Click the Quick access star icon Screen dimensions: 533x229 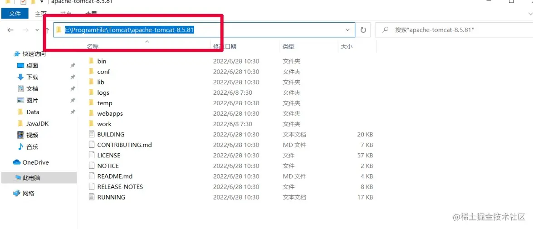[x=17, y=54]
